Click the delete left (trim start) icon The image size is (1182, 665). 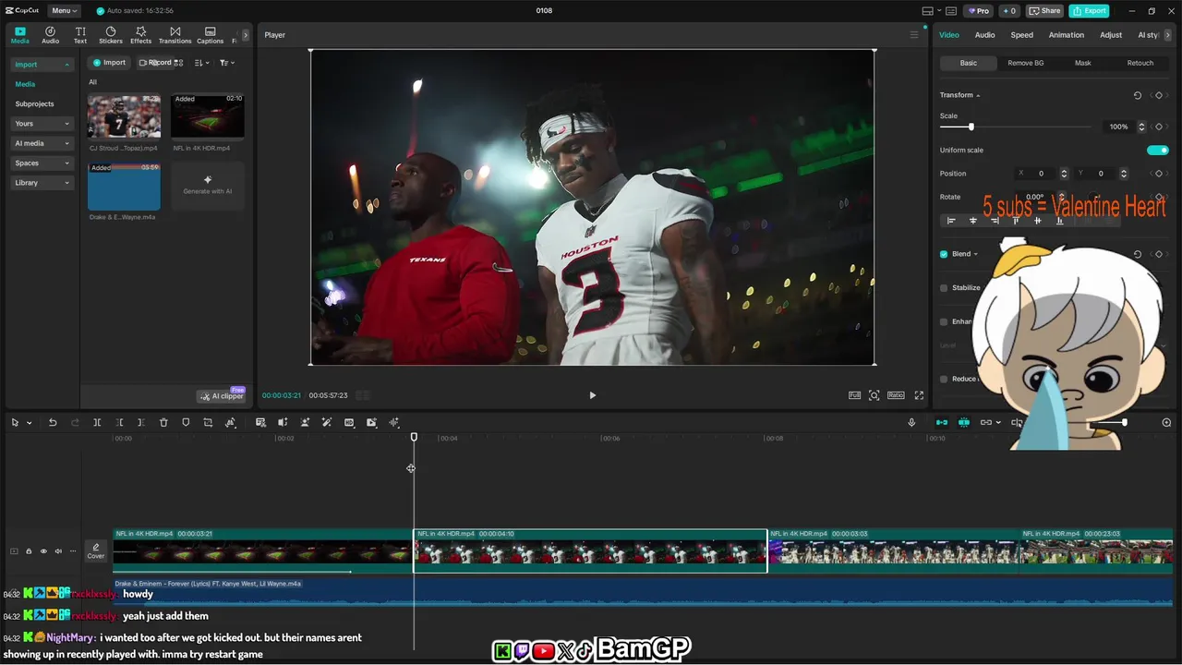[119, 422]
